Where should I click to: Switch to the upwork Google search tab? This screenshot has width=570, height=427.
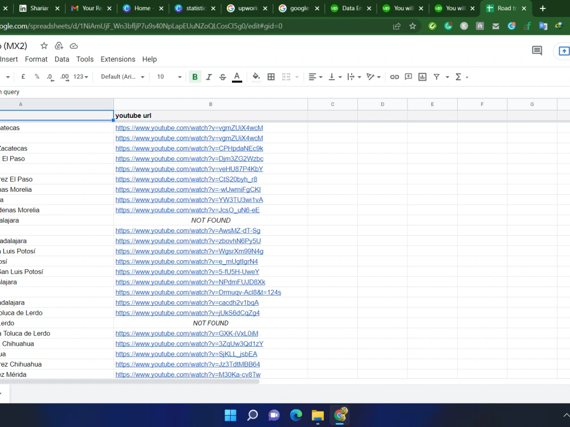(243, 8)
